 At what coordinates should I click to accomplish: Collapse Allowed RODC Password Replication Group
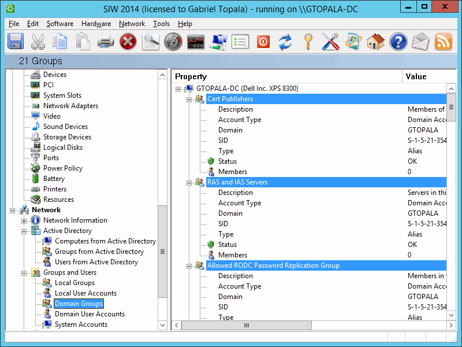[x=189, y=266]
